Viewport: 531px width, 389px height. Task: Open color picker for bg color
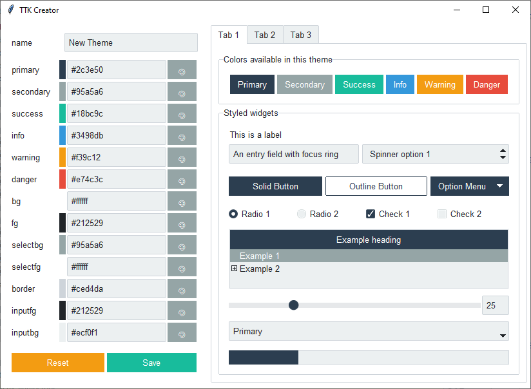182,201
